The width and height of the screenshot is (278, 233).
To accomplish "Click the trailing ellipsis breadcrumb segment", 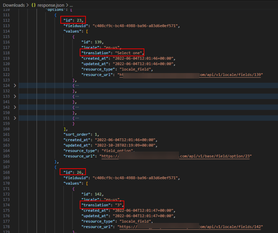I will (71, 5).
